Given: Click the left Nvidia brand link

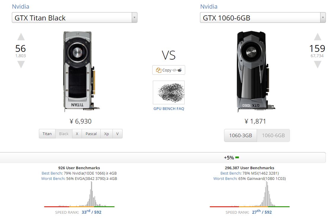Looking at the screenshot, I should pyautogui.click(x=20, y=7).
